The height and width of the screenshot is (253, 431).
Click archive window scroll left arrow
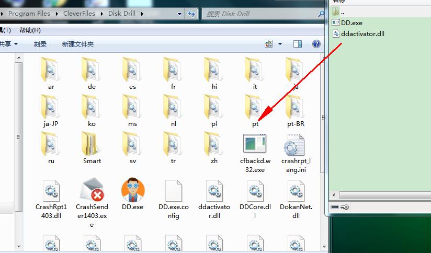[x=334, y=195]
